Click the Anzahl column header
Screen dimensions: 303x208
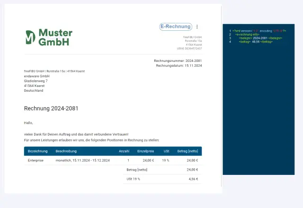click(124, 151)
